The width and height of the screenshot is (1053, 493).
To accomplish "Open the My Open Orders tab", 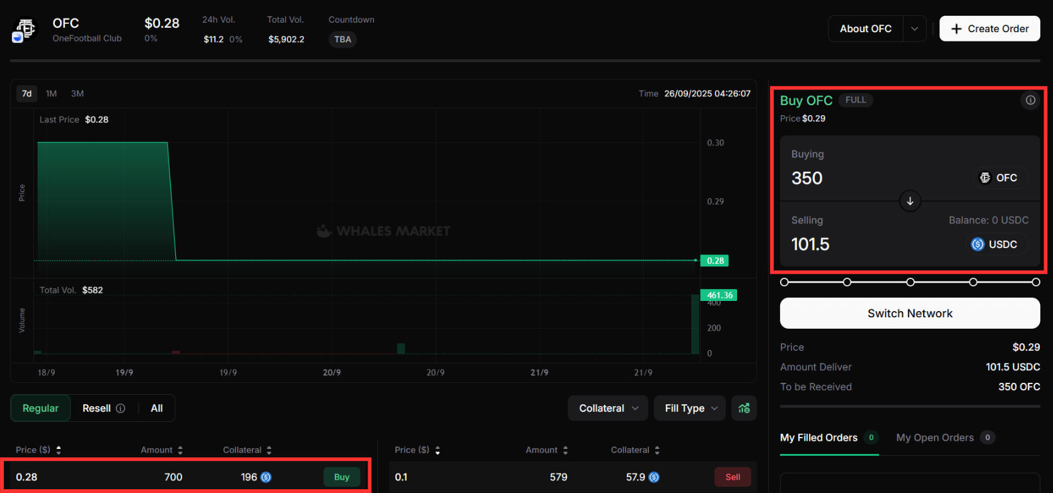I will (x=945, y=438).
